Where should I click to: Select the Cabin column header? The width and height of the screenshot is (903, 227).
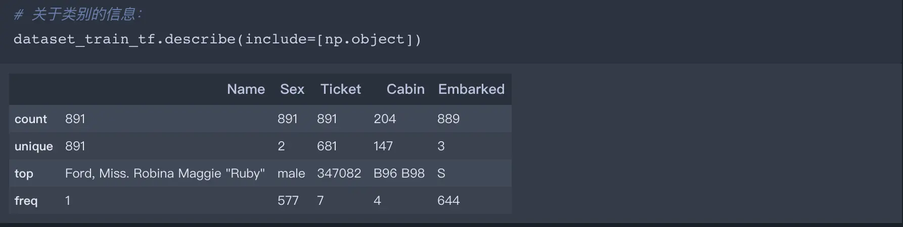pos(405,89)
